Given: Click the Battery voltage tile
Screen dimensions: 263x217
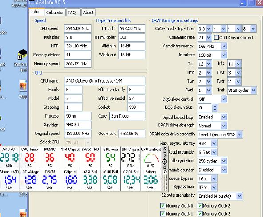Looking at the screenshot, I should click(x=151, y=180).
